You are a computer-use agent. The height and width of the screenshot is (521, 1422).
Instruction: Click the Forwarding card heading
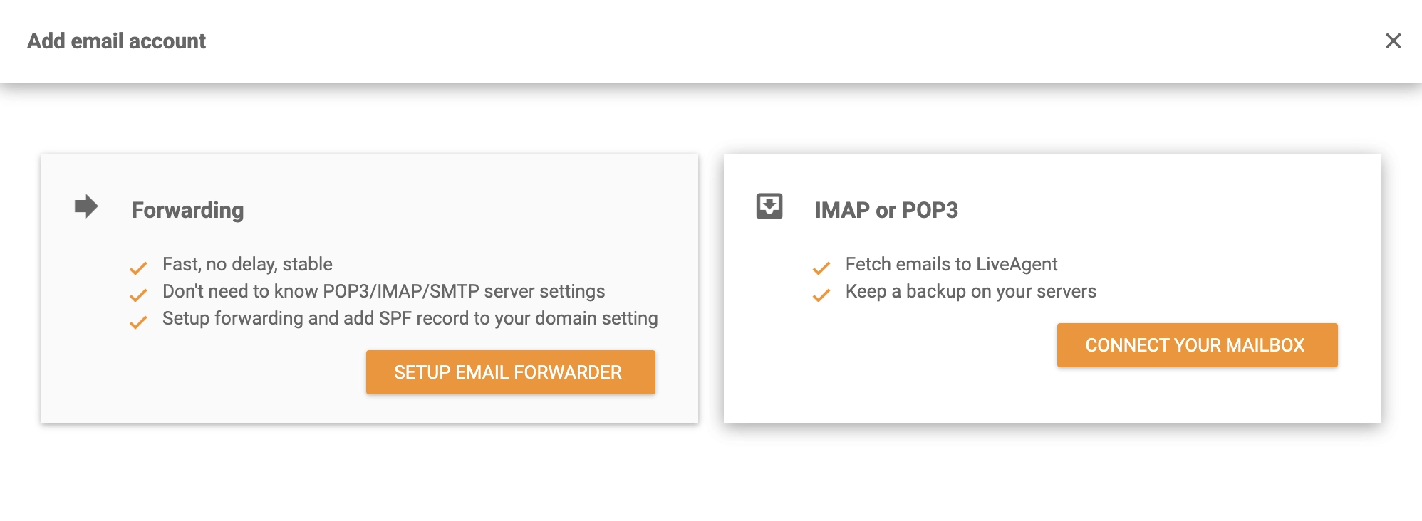[x=187, y=210]
